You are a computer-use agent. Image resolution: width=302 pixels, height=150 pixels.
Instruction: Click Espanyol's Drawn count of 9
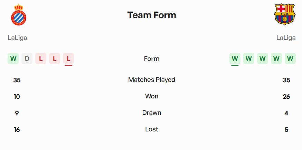tap(17, 113)
